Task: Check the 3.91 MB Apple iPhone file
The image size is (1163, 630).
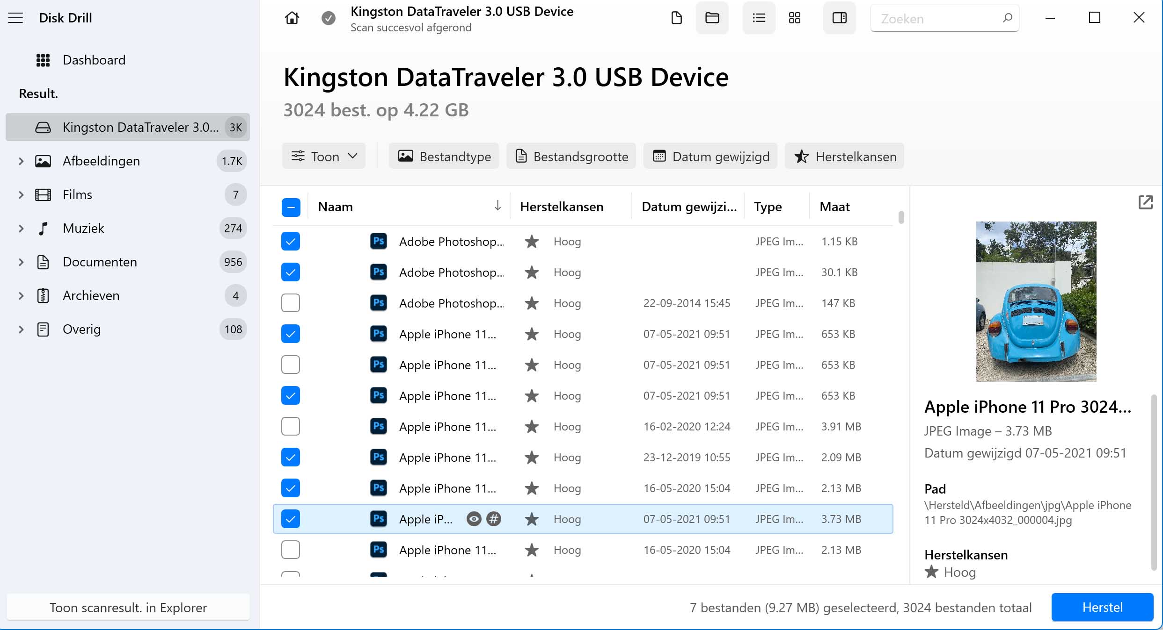Action: tap(291, 426)
